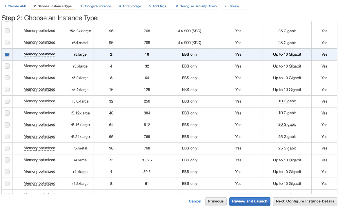Image resolution: width=340 pixels, height=208 pixels.
Task: Check the r4.2xlarge checkbox
Action: coord(7,184)
